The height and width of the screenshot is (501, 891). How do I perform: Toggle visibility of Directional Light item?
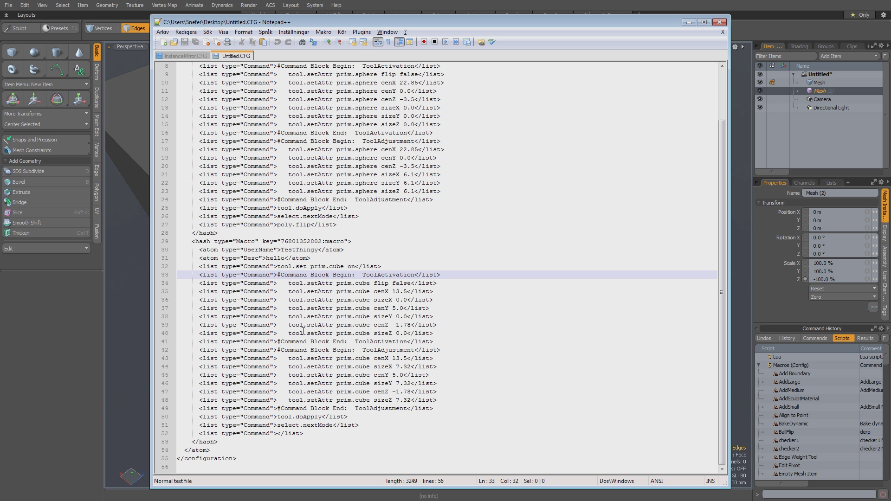click(760, 108)
